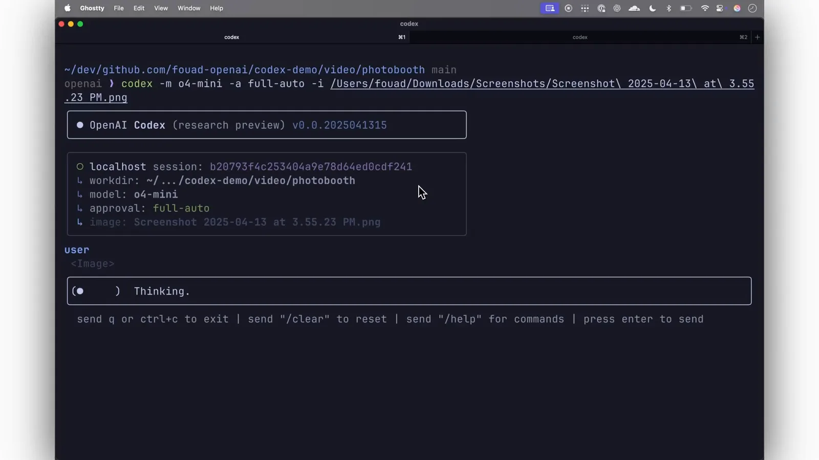Open the Ghostty application menu
The image size is (819, 460).
pyautogui.click(x=92, y=8)
